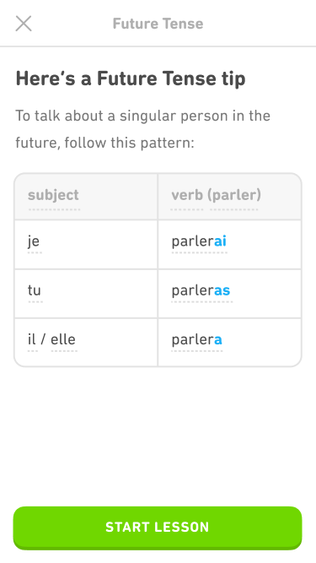Tap 'parlera' verb form for hint
The width and height of the screenshot is (316, 563).
tap(196, 339)
